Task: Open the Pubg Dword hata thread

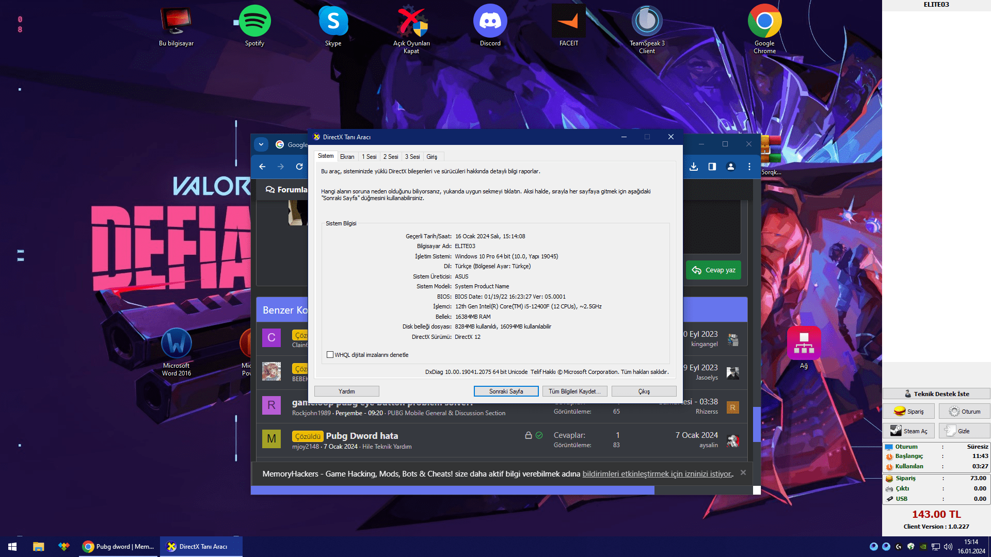Action: click(x=362, y=436)
